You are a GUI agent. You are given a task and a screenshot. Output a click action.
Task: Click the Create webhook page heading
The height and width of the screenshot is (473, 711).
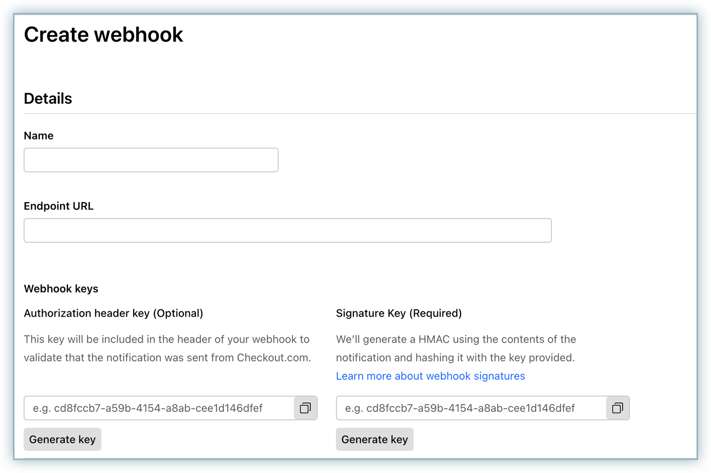(103, 35)
